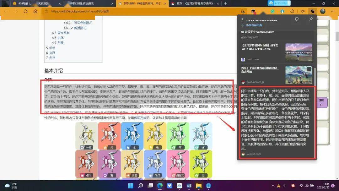The width and height of the screenshot is (339, 191).
Task: Add a note in the Collections panel
Action: pyautogui.click(x=297, y=19)
